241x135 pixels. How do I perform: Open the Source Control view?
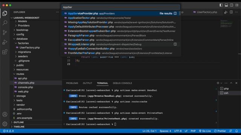click(5, 33)
